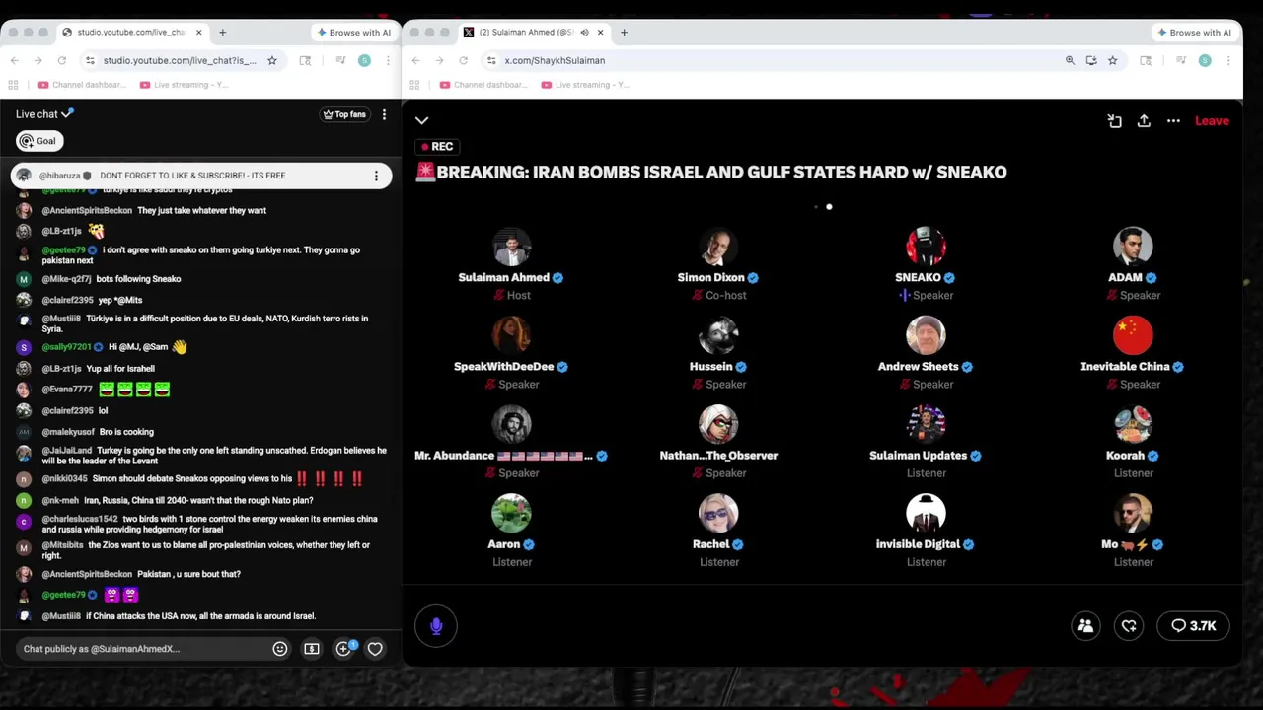Open media controls icon in X window
This screenshot has width=1263, height=710.
1181,61
